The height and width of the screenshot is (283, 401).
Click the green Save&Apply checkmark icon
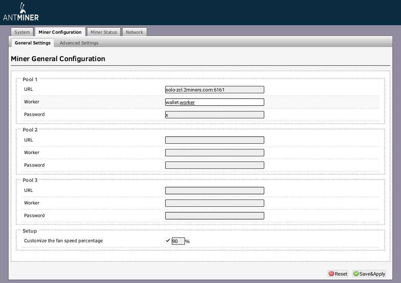tap(356, 274)
